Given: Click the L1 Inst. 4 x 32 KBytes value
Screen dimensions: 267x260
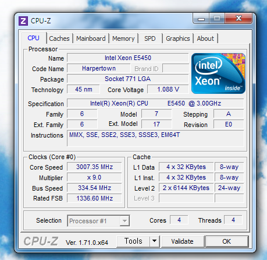Looking at the screenshot, I should pyautogui.click(x=186, y=177).
